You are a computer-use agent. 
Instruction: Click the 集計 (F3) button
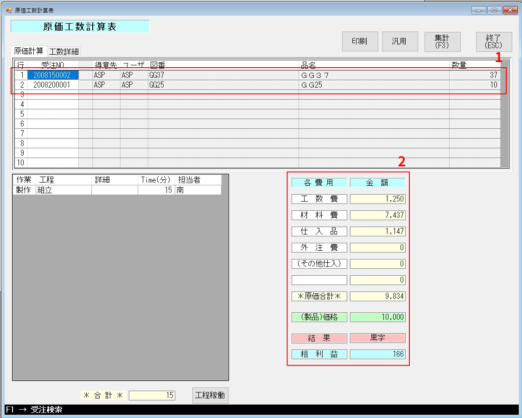click(442, 42)
